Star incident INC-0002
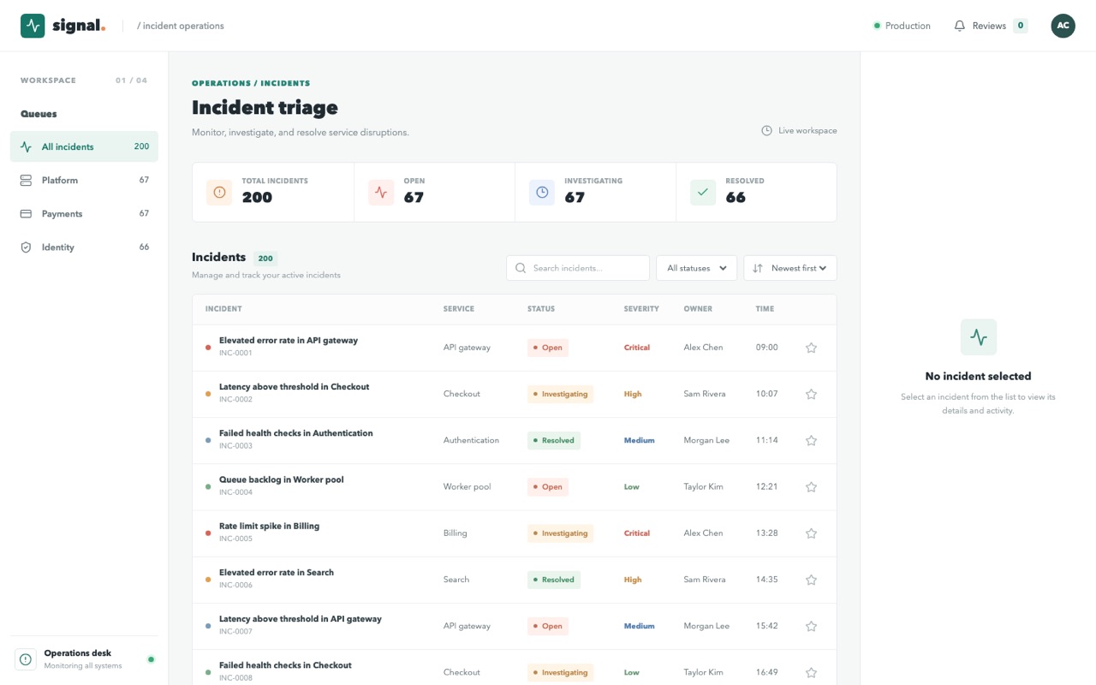The image size is (1096, 685). [x=811, y=394]
